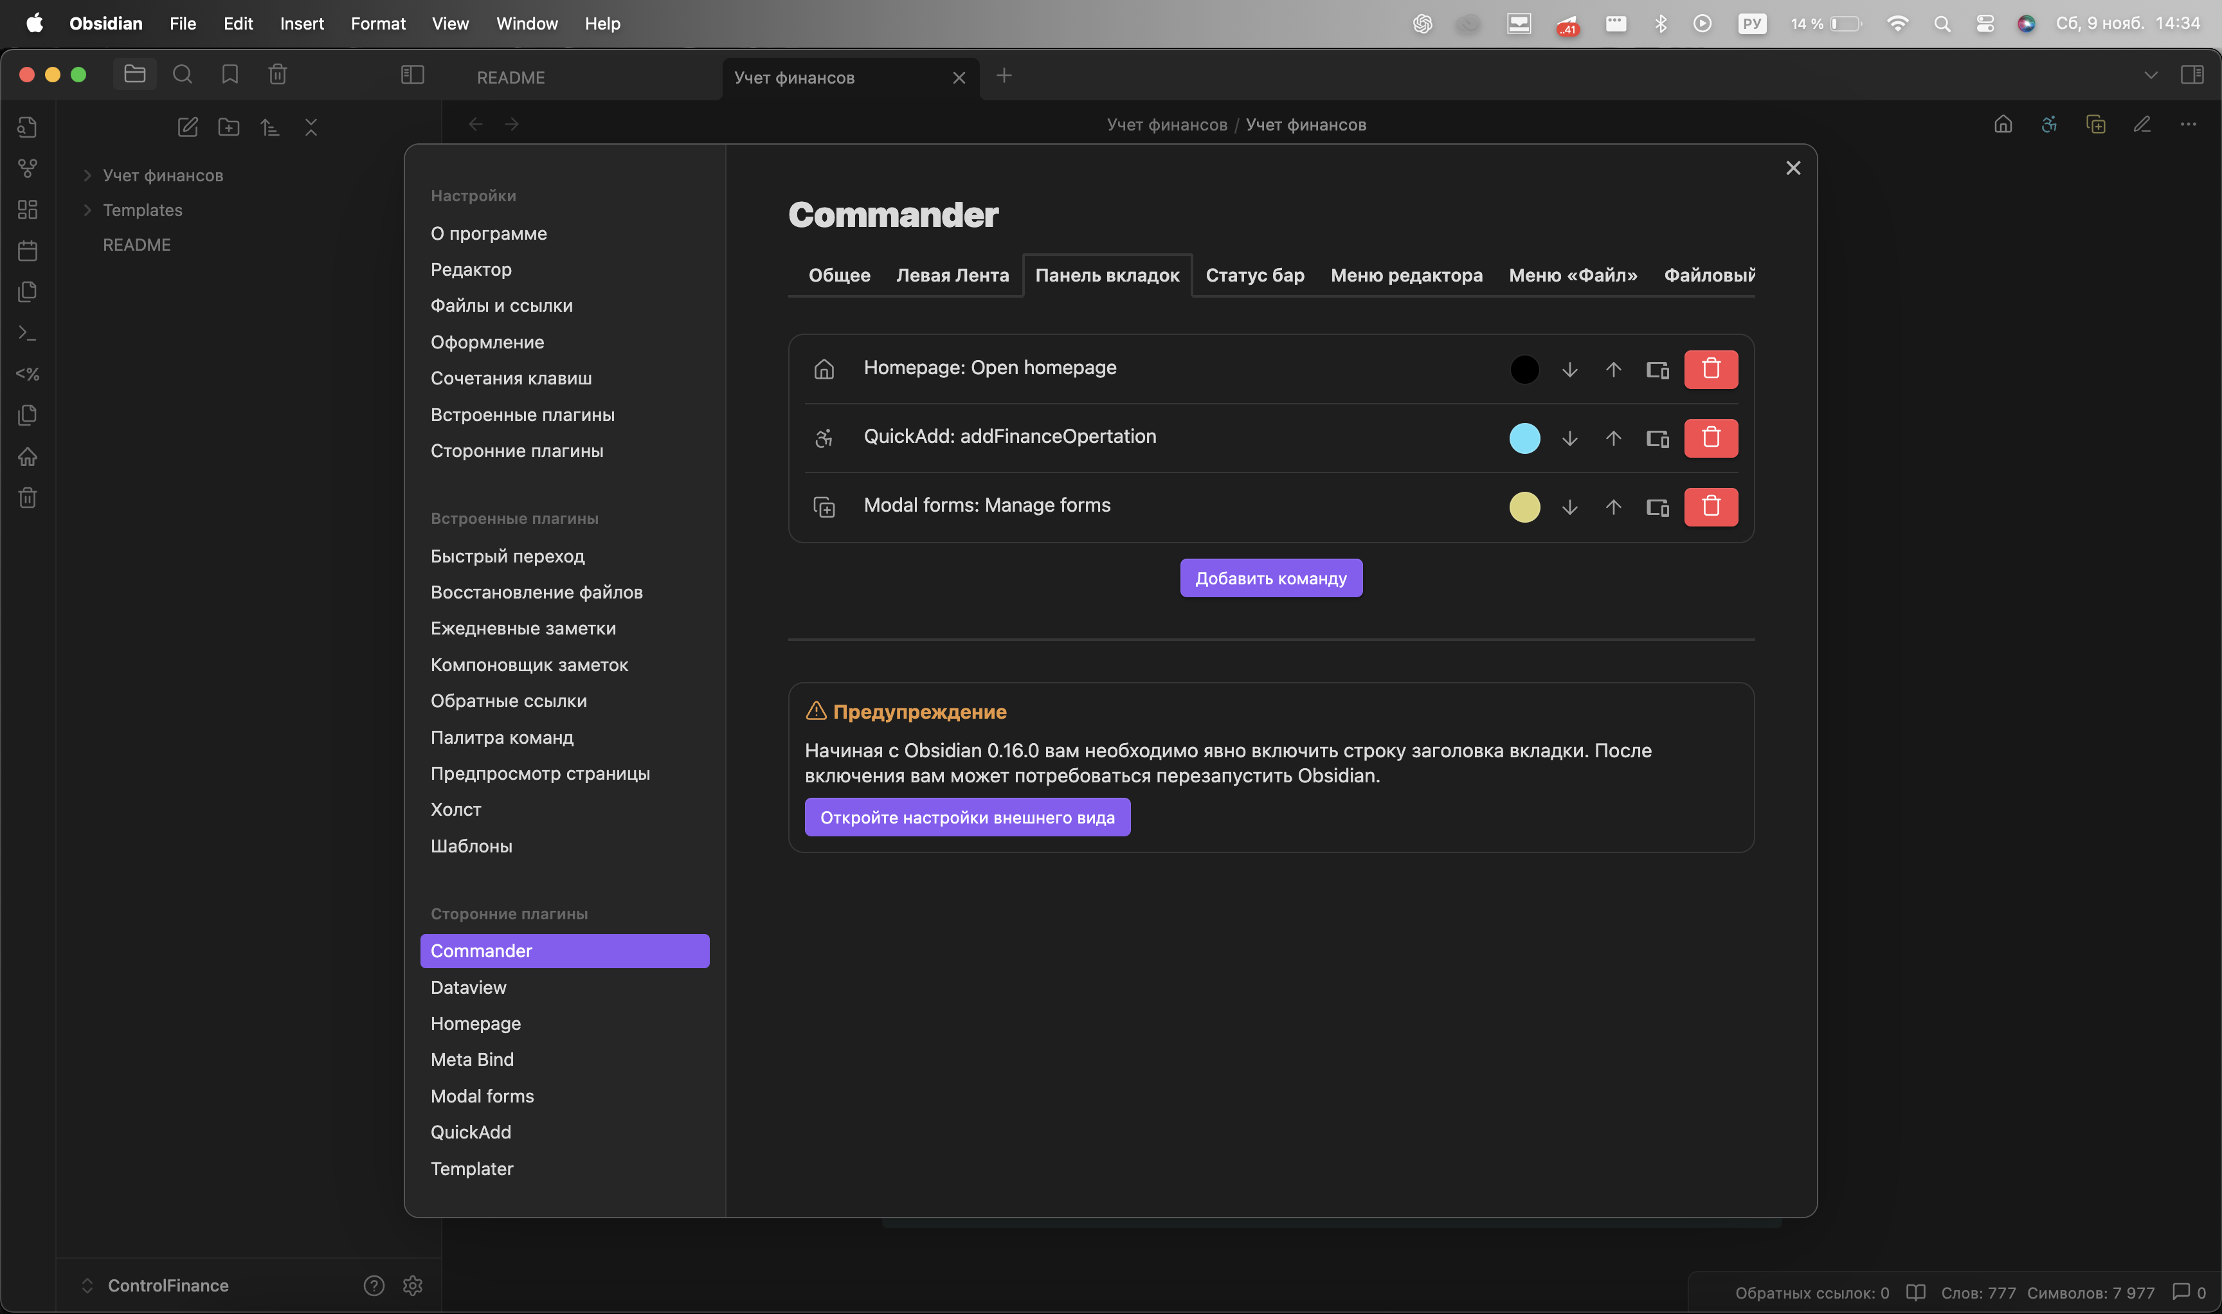Toggle the left sidebar panel
Screen dimensions: 2222x1314
pos(413,75)
